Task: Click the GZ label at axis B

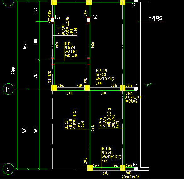Action: click(135, 84)
